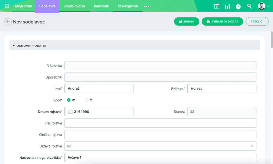Select the female 'ž' radio option

tap(87, 100)
